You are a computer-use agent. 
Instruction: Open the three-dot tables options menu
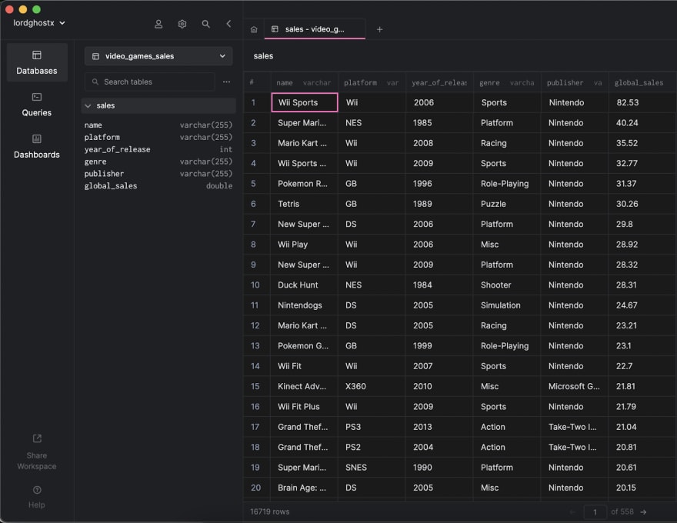pos(226,82)
